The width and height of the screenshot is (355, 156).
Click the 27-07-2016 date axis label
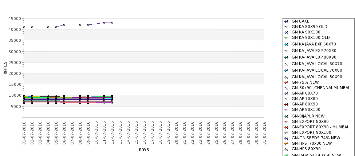232,133
